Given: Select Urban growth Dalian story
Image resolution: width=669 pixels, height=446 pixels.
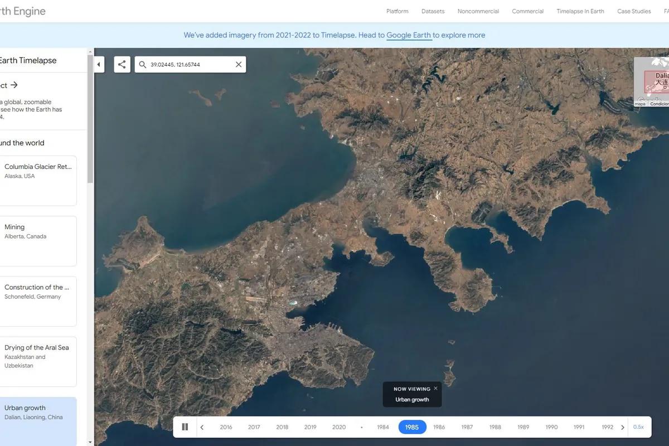Looking at the screenshot, I should coord(38,421).
